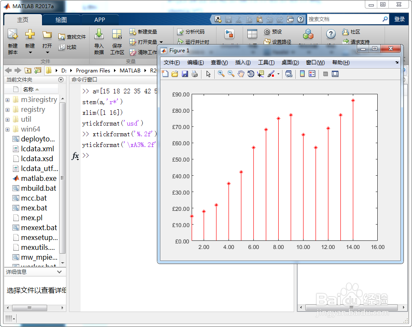Viewport: 412px width, 327px height.
Task: Click 导入数据 button
Action: coord(99,42)
